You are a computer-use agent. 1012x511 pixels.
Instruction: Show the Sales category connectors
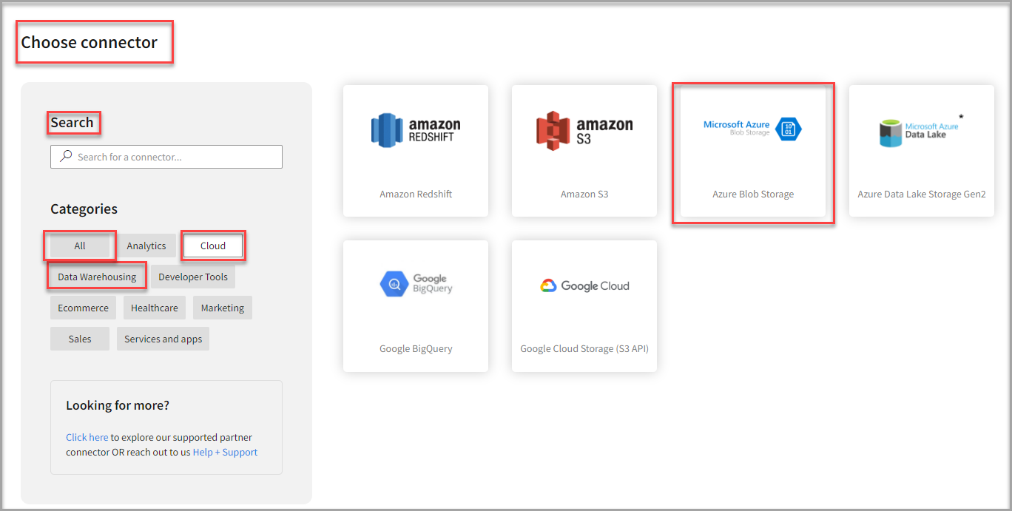click(80, 339)
